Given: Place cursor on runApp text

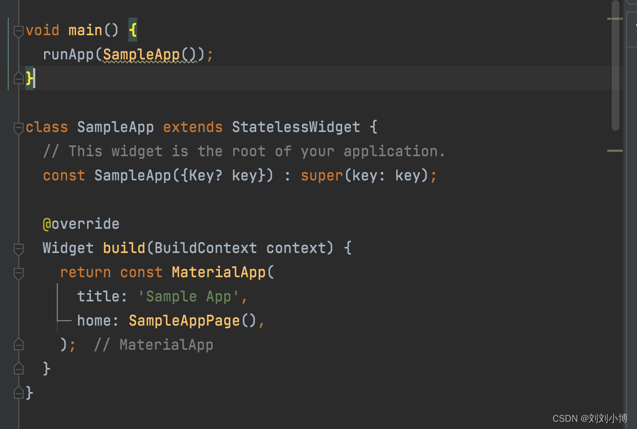Looking at the screenshot, I should 68,54.
